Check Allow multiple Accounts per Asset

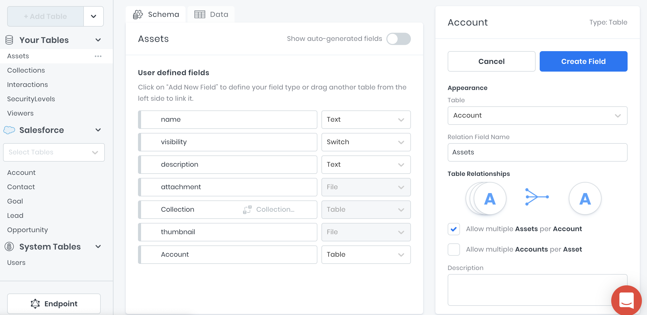click(x=454, y=250)
